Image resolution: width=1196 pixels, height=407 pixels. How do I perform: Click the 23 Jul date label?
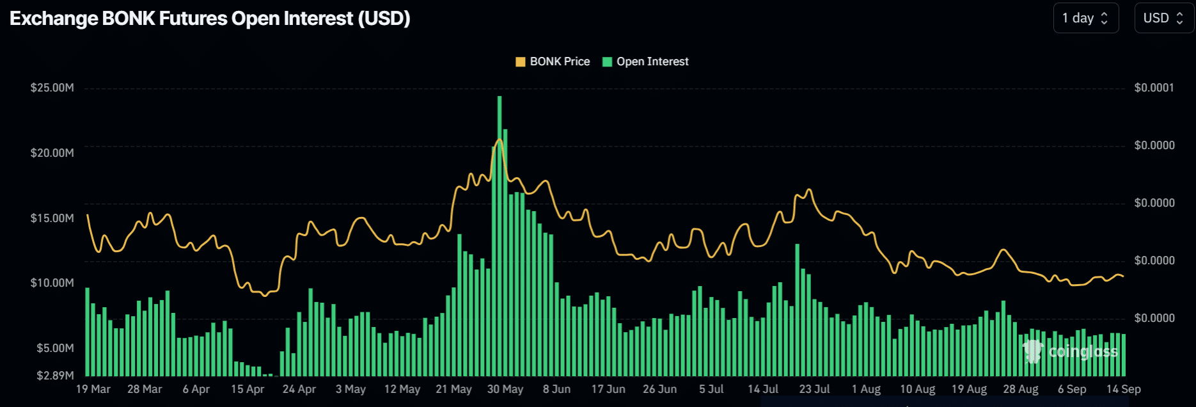coord(815,389)
